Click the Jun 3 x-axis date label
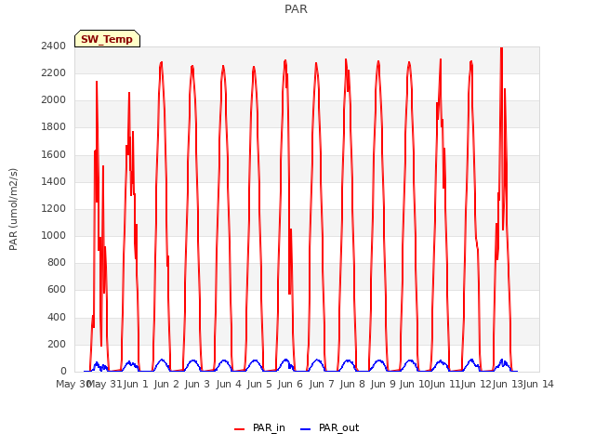Screen dimensions: 595x446 [197, 384]
